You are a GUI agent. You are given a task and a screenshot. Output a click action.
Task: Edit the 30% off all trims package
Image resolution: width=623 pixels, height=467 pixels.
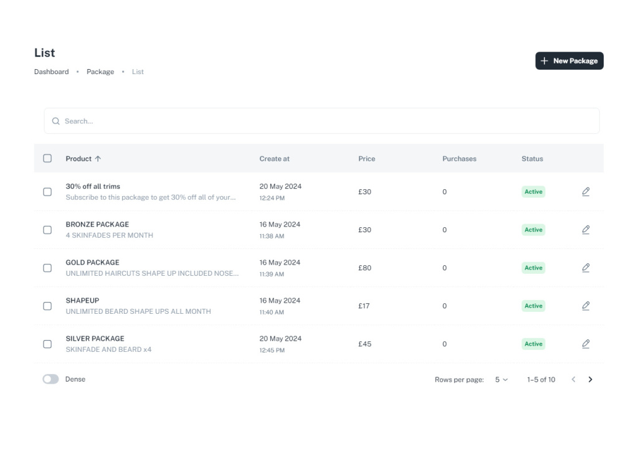pos(586,192)
